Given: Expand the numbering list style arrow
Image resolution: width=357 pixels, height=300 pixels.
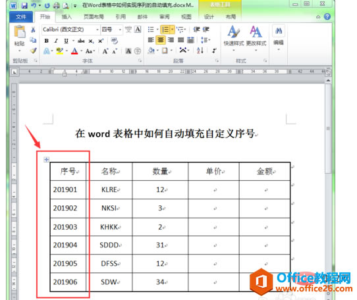Looking at the screenshot, I should coord(173,30).
